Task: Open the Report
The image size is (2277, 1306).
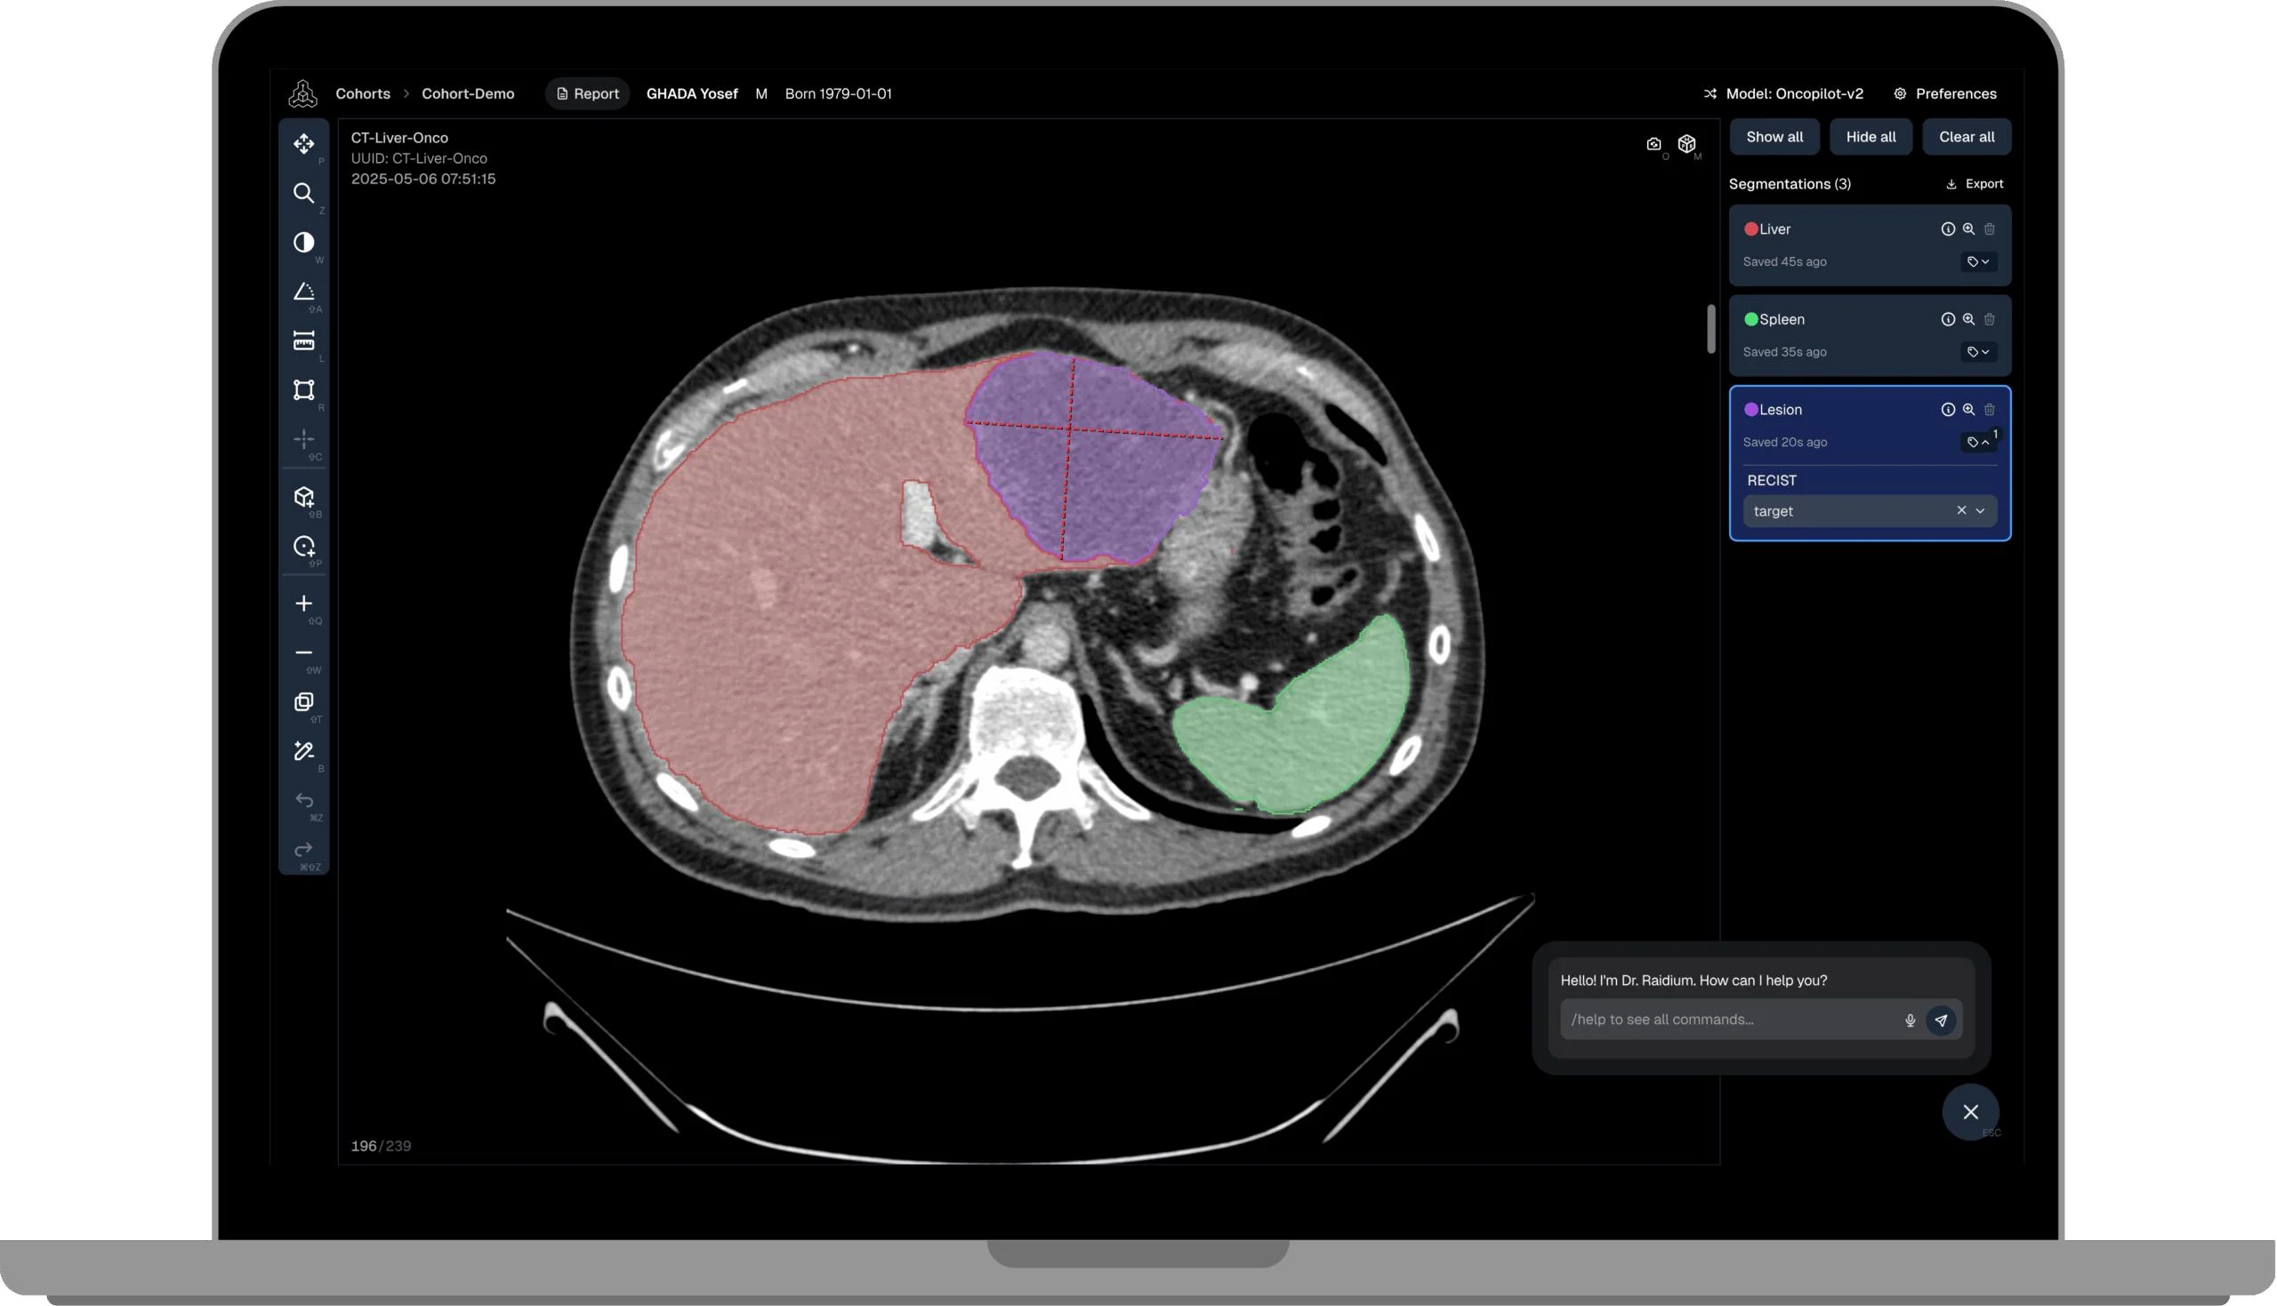Action: pyautogui.click(x=588, y=93)
